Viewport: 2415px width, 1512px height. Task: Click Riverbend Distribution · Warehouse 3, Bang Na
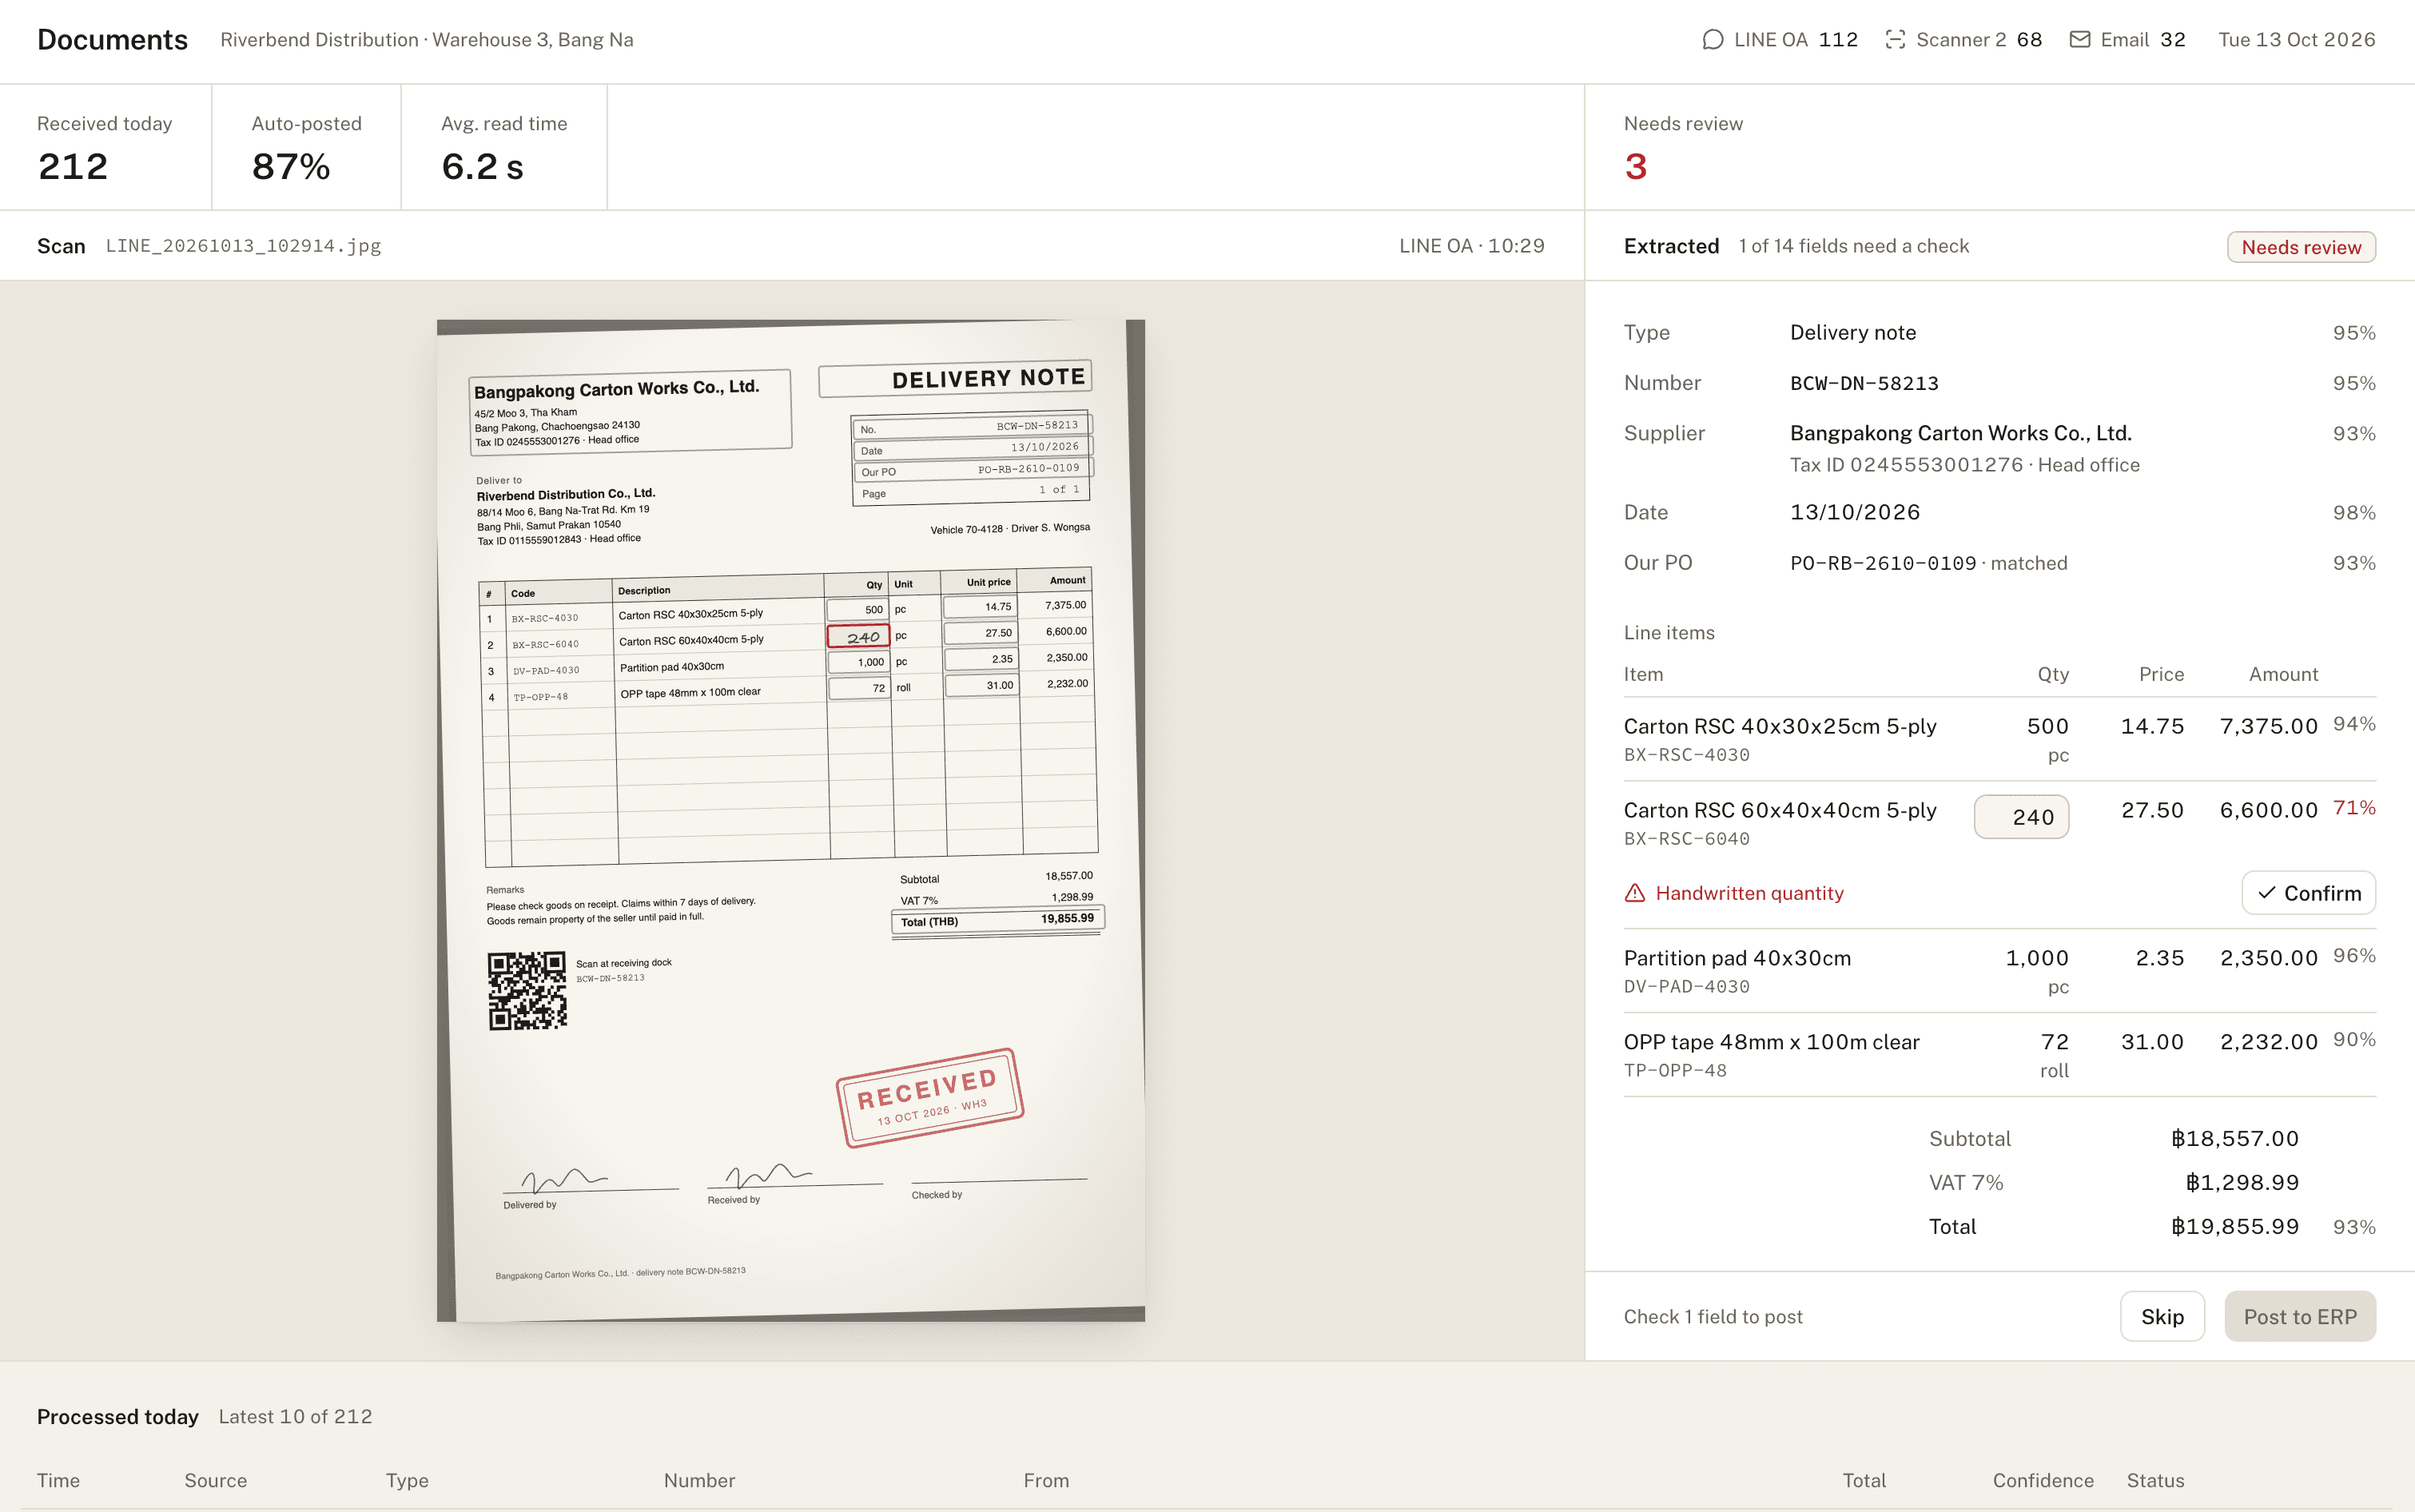pos(427,40)
